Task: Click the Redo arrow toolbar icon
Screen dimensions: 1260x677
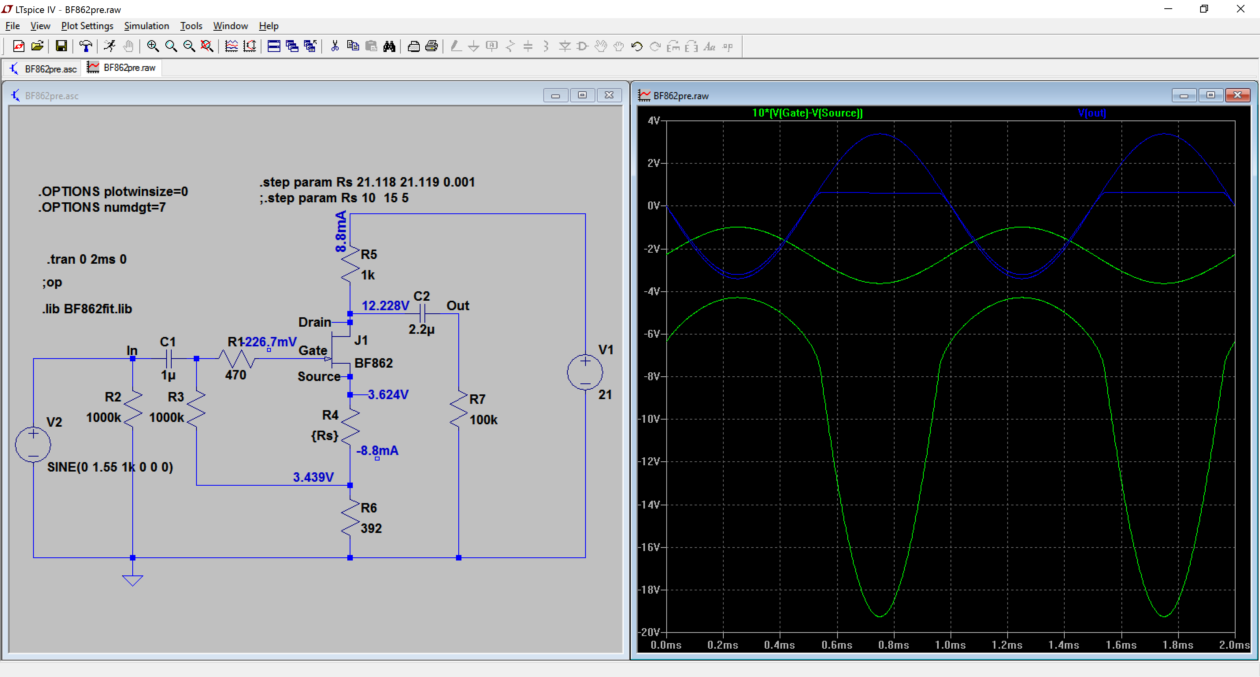Action: click(x=655, y=46)
